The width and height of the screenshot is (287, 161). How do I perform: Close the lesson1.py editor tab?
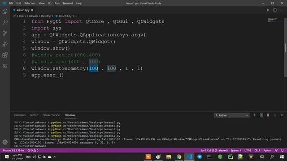point(32,10)
